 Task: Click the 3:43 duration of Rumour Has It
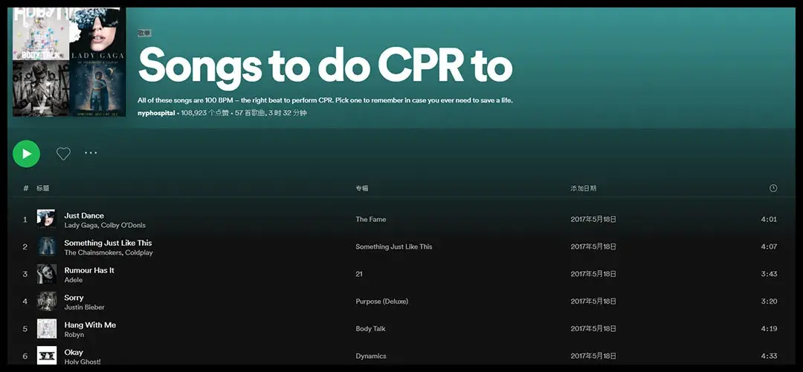pos(769,274)
